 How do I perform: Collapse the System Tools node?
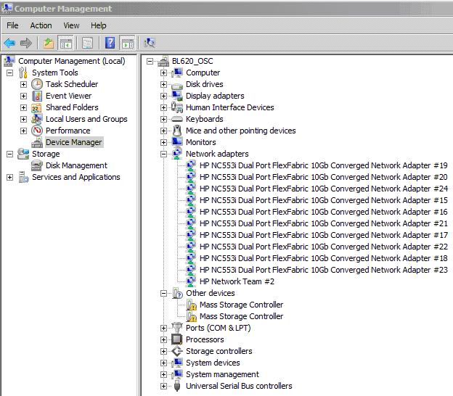(x=10, y=73)
